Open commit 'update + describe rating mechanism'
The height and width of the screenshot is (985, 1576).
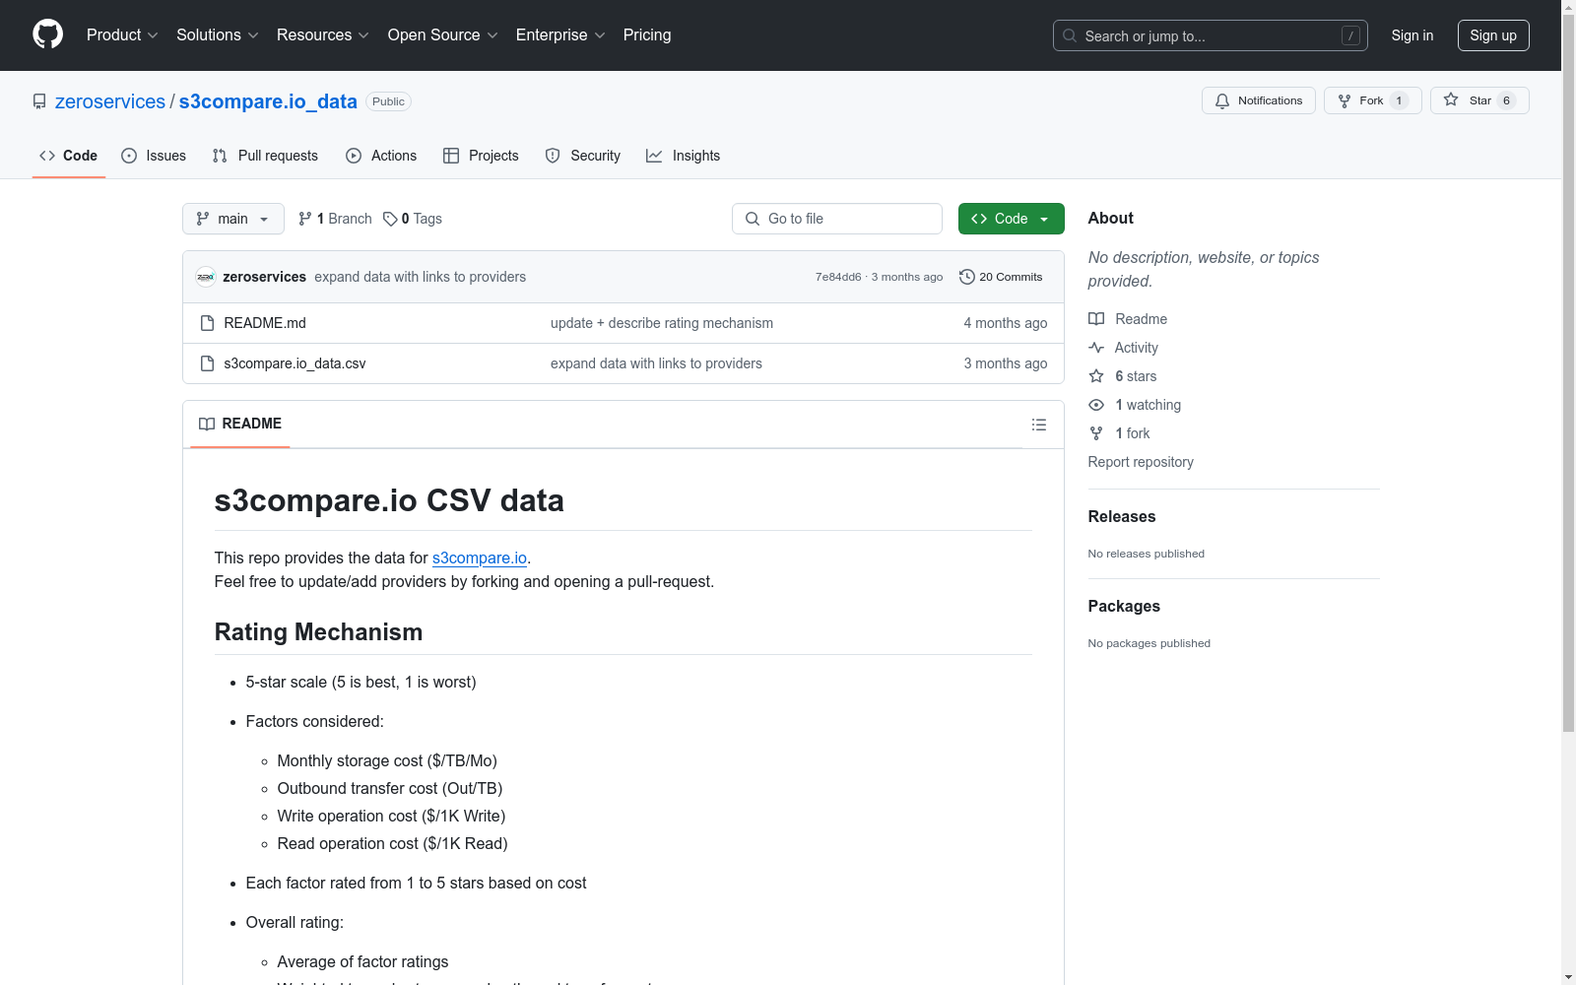662,323
